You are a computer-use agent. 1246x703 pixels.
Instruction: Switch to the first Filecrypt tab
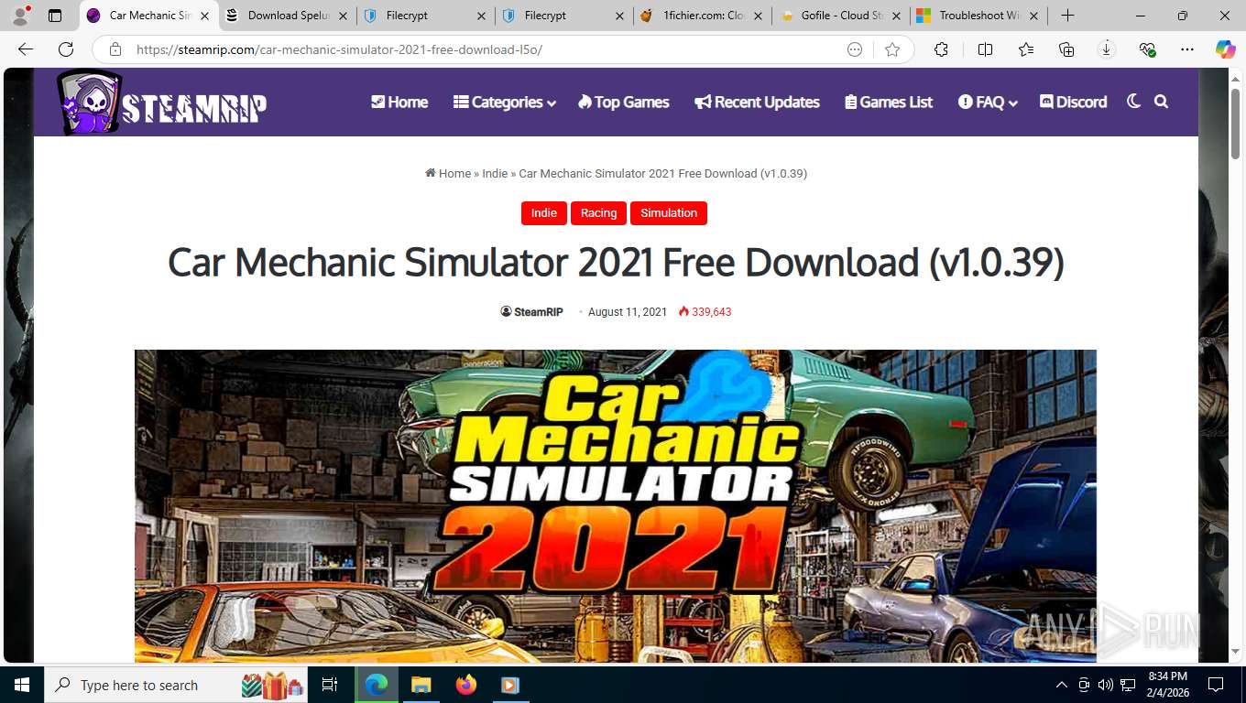click(x=426, y=16)
